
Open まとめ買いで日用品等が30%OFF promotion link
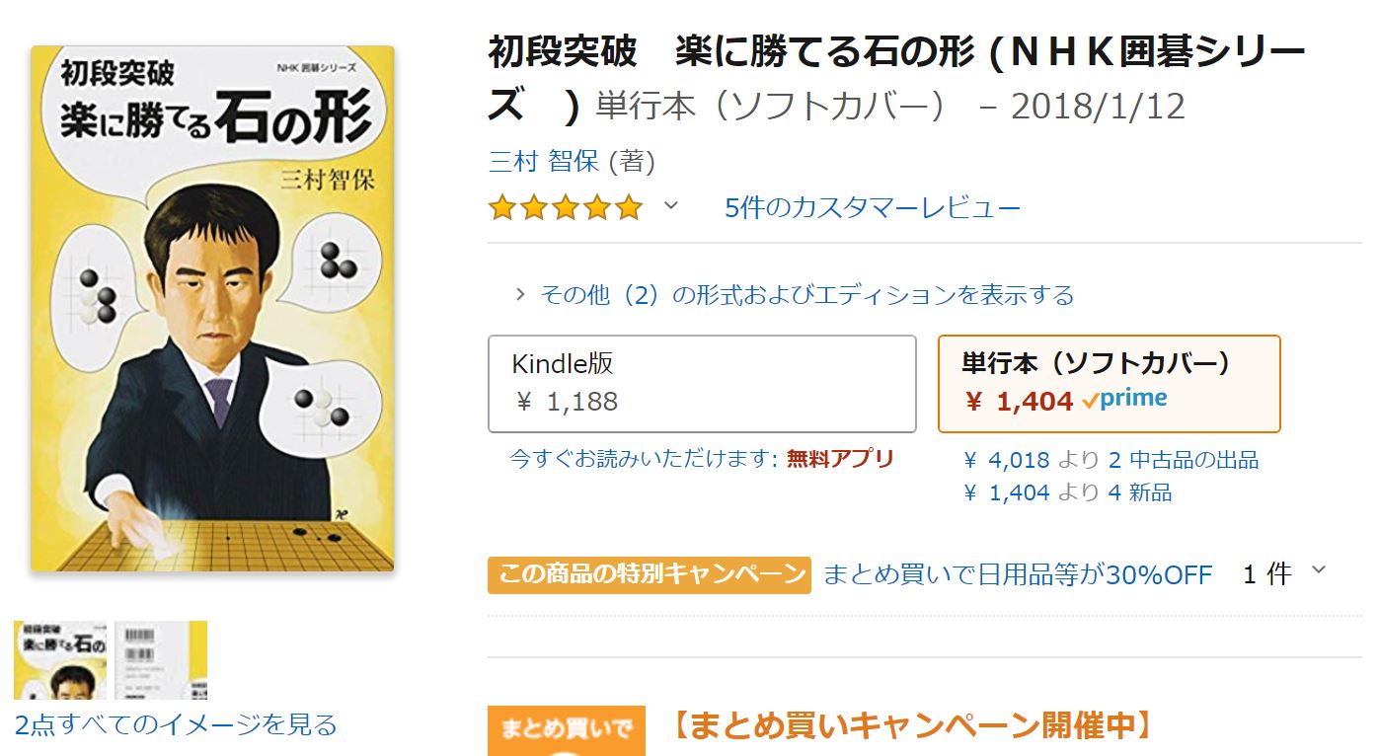pos(1017,574)
